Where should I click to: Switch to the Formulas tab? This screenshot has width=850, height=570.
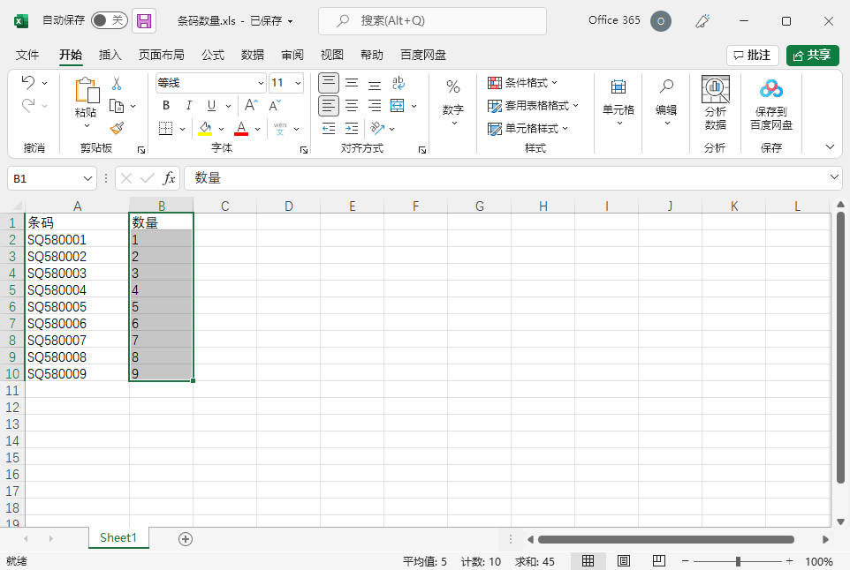coord(213,55)
